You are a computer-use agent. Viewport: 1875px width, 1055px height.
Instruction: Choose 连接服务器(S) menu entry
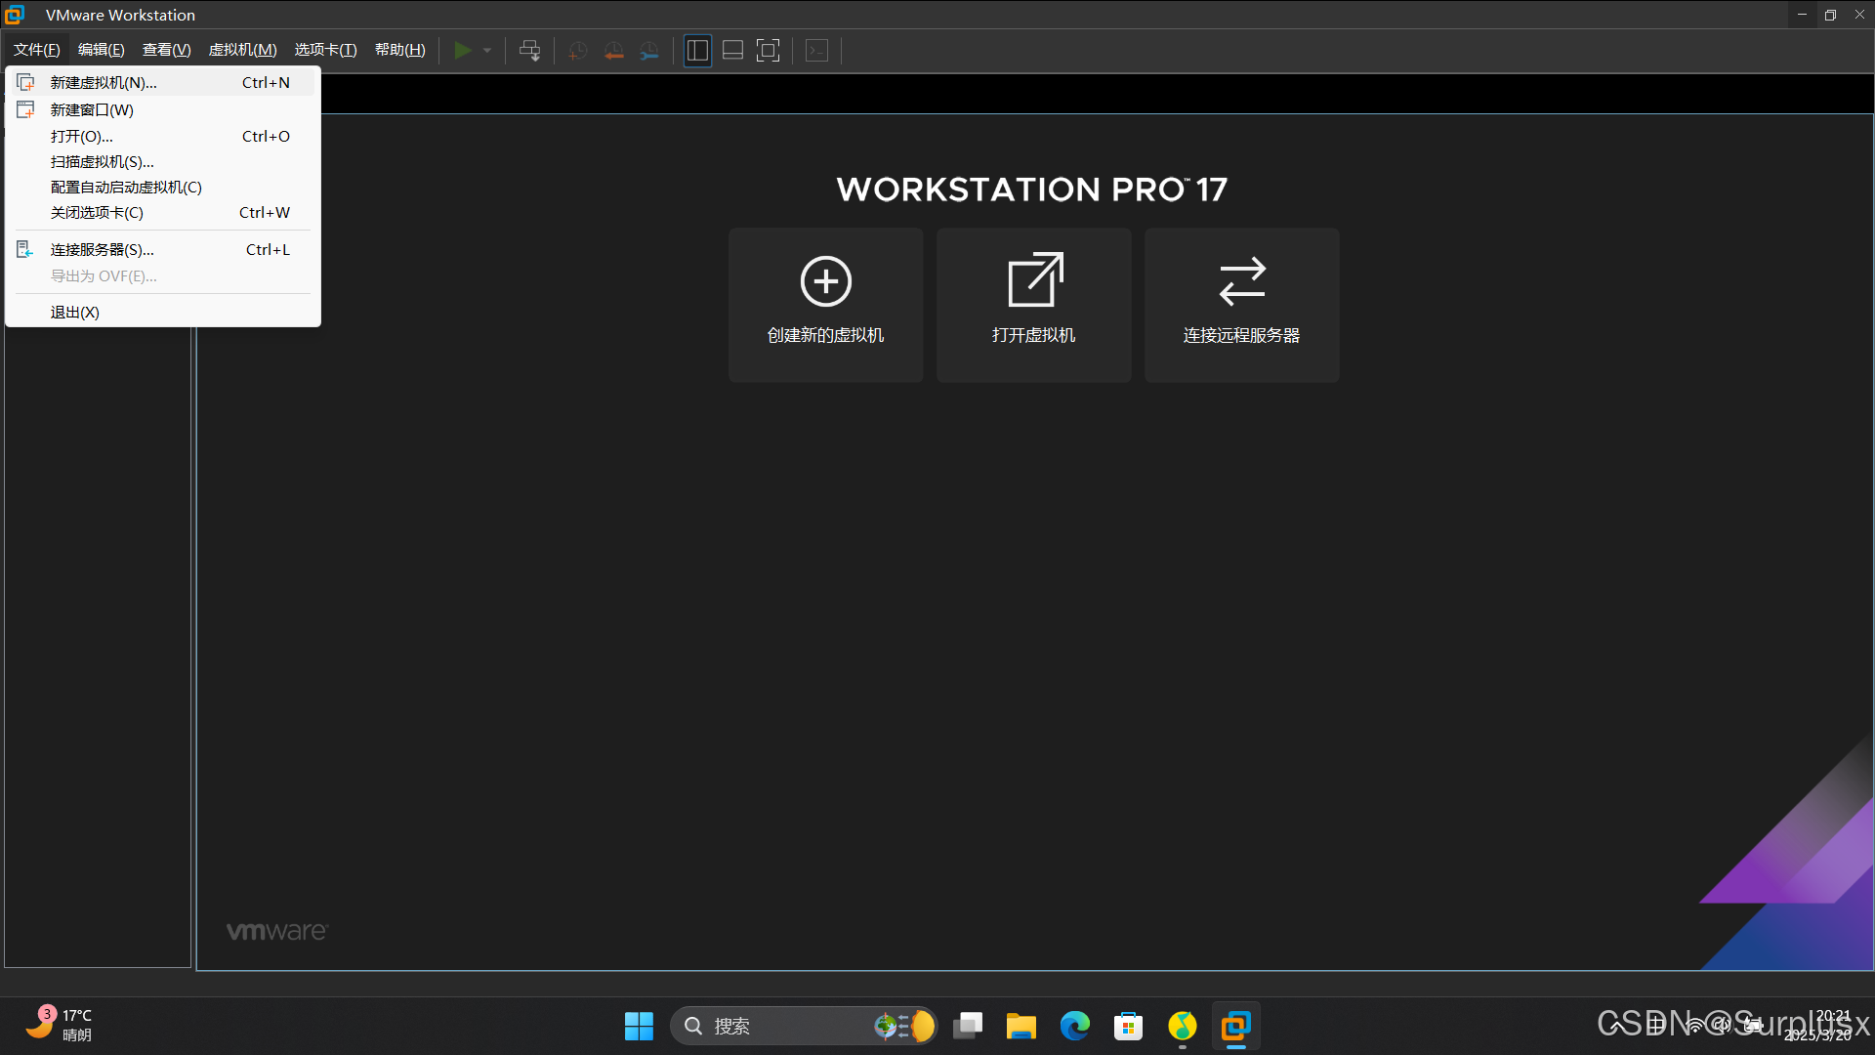click(x=102, y=250)
